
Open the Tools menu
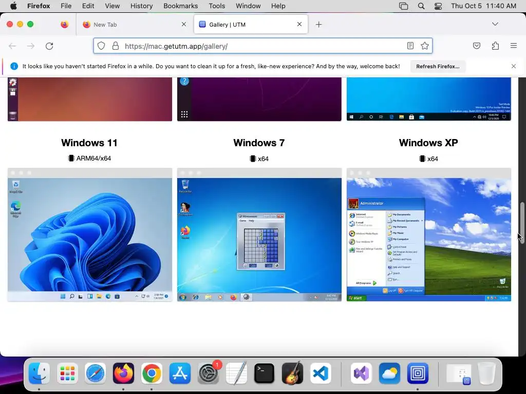[x=217, y=6]
